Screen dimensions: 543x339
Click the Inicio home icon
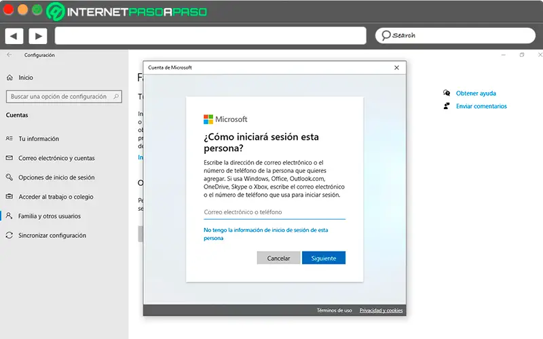pyautogui.click(x=10, y=77)
